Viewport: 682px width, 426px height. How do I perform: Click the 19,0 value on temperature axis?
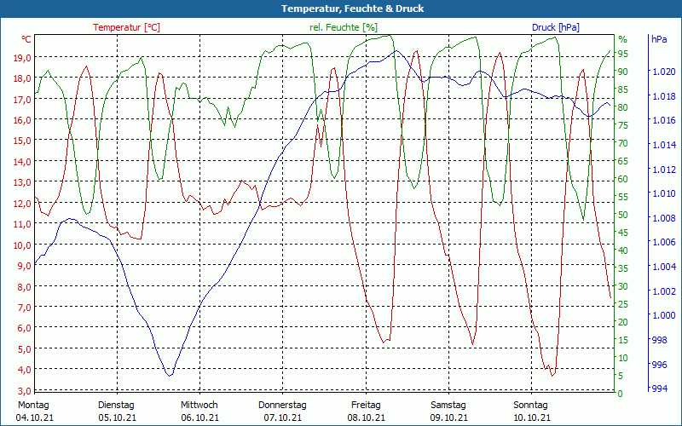22,57
